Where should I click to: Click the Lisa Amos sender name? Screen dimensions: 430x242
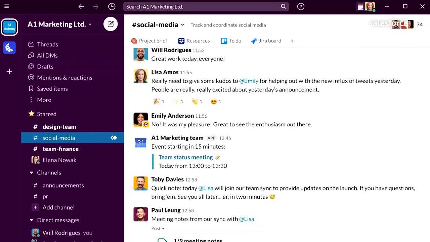tap(165, 72)
